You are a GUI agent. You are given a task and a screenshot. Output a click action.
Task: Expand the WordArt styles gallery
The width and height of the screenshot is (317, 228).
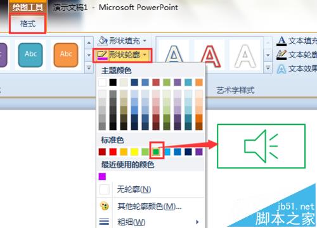pos(268,68)
